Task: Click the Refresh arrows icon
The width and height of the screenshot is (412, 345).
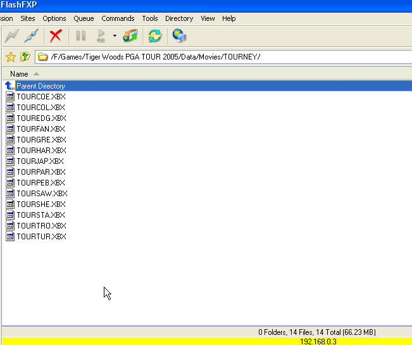Action: click(x=155, y=35)
